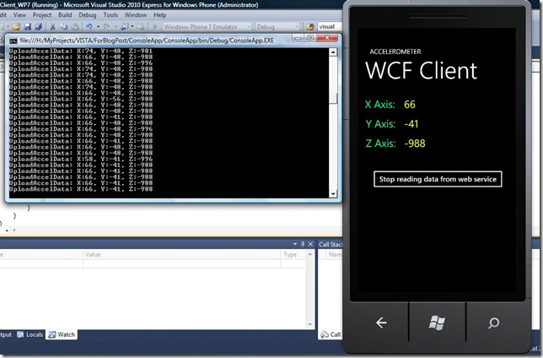Close the ConsoleApp.EXE console window
The width and height of the screenshot is (543, 358).
coord(326,38)
